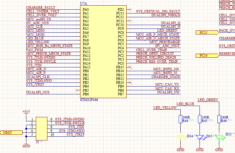Select the MCU_BMS_Re_MECH_STATE net label

click(x=49, y=46)
